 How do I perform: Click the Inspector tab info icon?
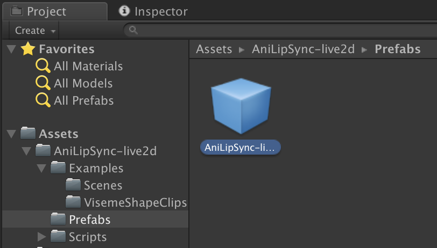click(x=124, y=11)
